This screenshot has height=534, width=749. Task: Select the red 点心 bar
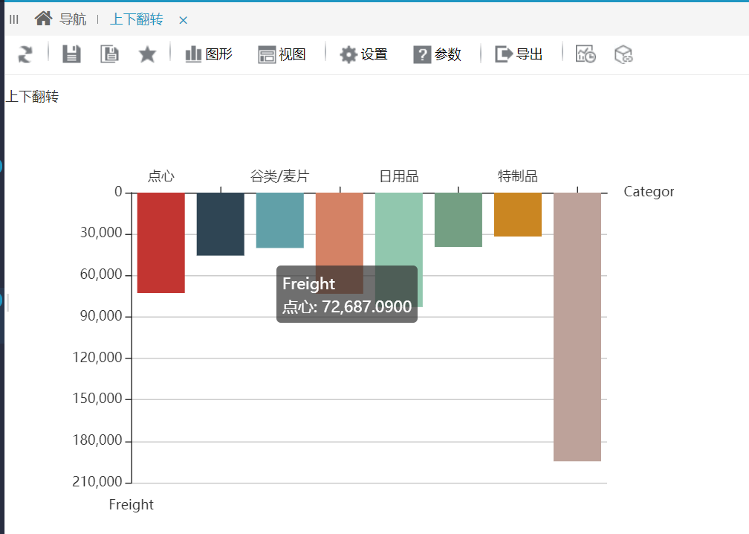click(x=161, y=243)
